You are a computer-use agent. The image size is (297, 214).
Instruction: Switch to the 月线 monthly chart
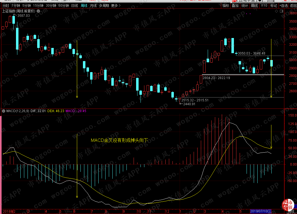[93, 6]
